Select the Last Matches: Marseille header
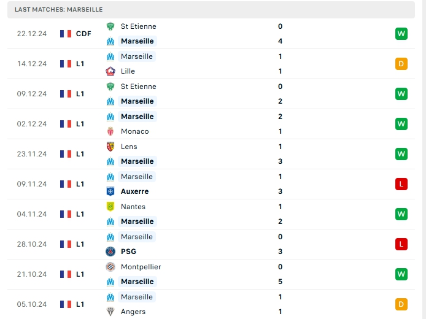The image size is (426, 319). (x=59, y=10)
